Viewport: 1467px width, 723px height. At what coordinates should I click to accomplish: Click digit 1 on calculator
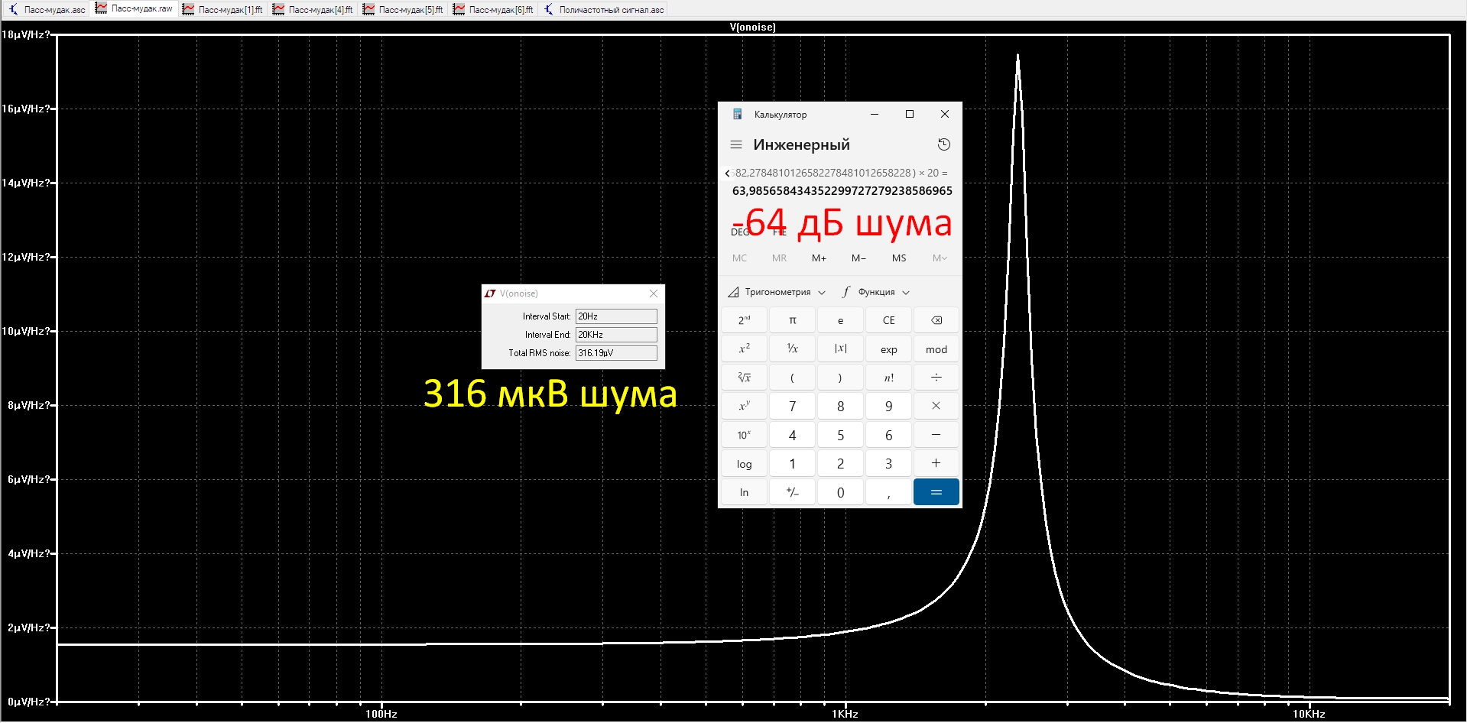(x=792, y=464)
